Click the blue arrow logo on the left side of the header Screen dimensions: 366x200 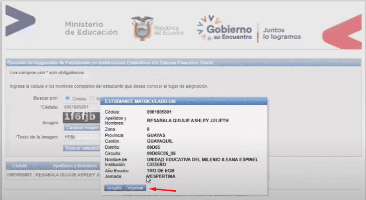[x=20, y=21]
